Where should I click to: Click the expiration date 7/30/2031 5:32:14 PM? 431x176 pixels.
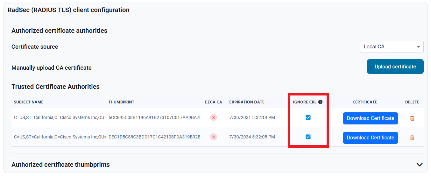pos(252,117)
